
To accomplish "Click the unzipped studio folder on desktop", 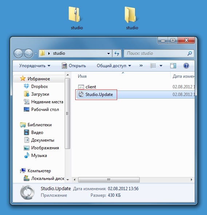I will click(132, 18).
